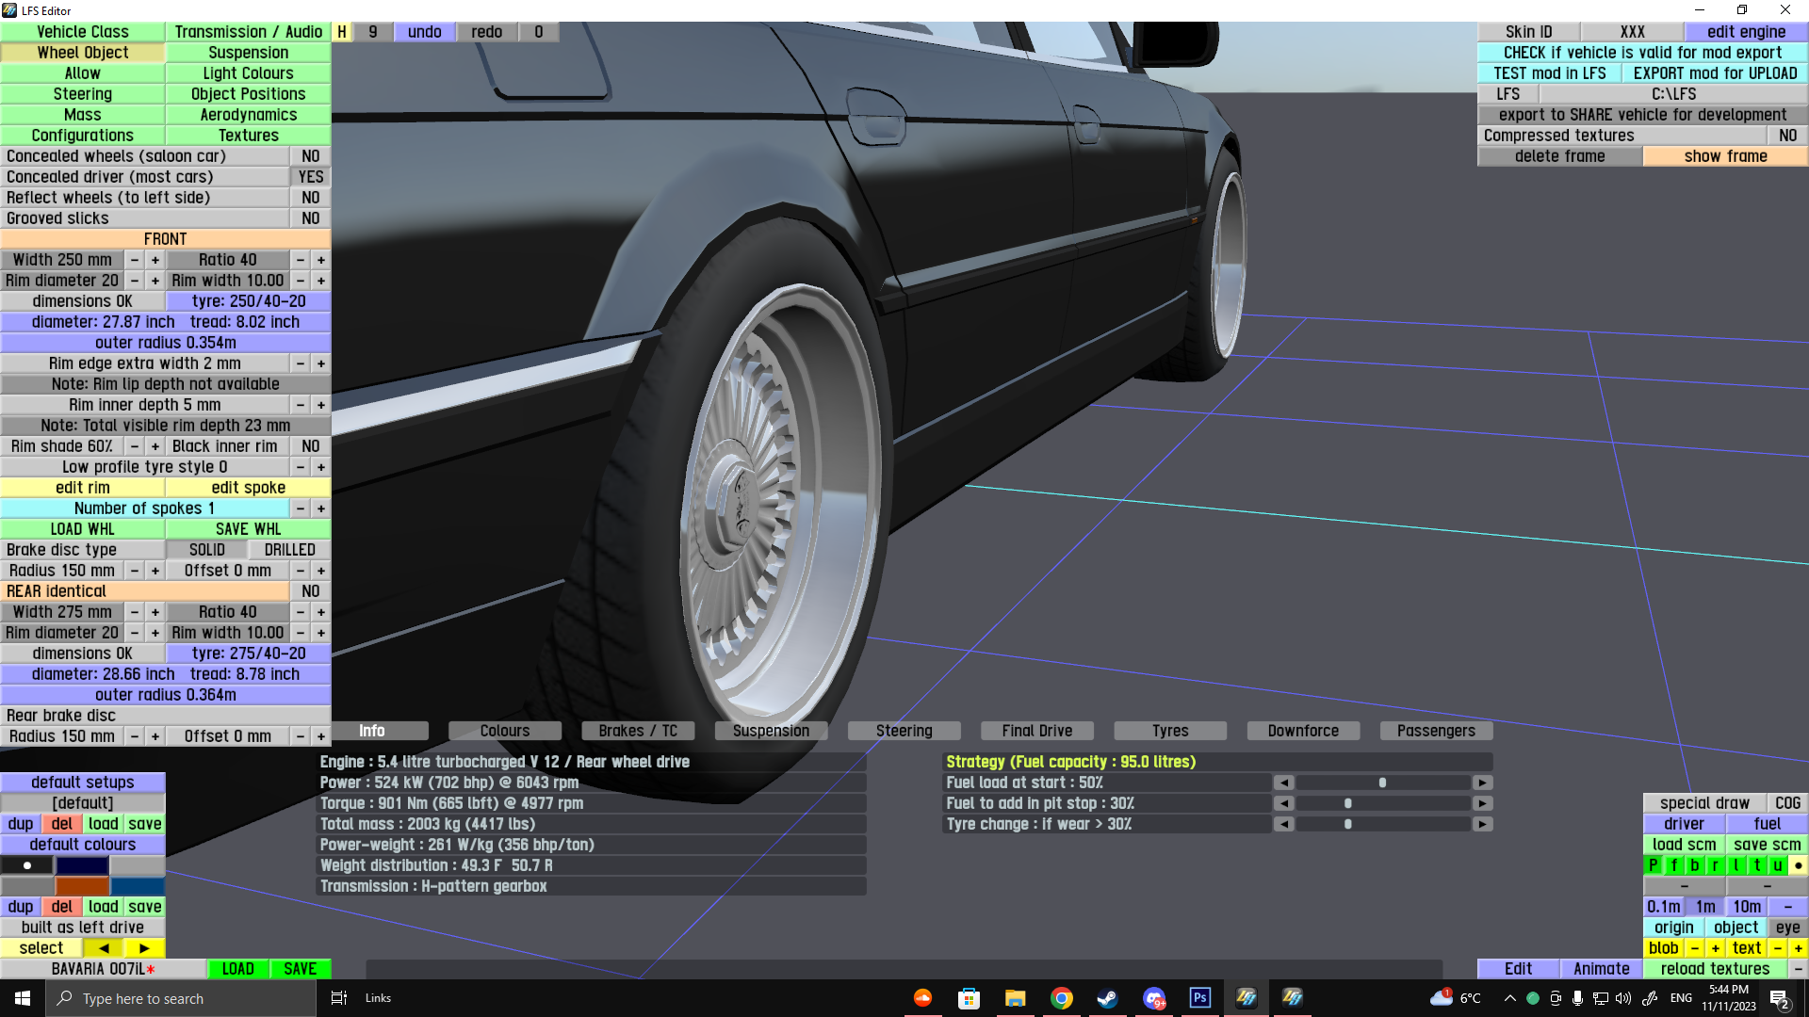Click Steam icon in taskbar
Viewport: 1809px width, 1017px height.
[x=1107, y=998]
